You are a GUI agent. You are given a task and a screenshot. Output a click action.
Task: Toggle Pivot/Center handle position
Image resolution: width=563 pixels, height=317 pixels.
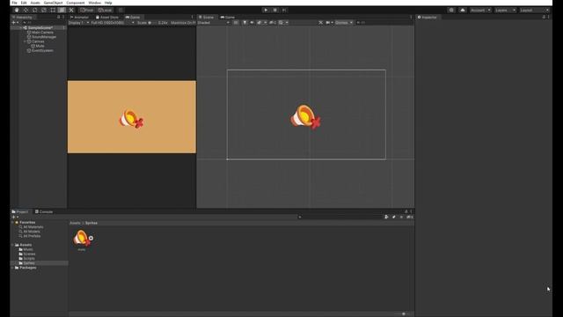pos(87,10)
